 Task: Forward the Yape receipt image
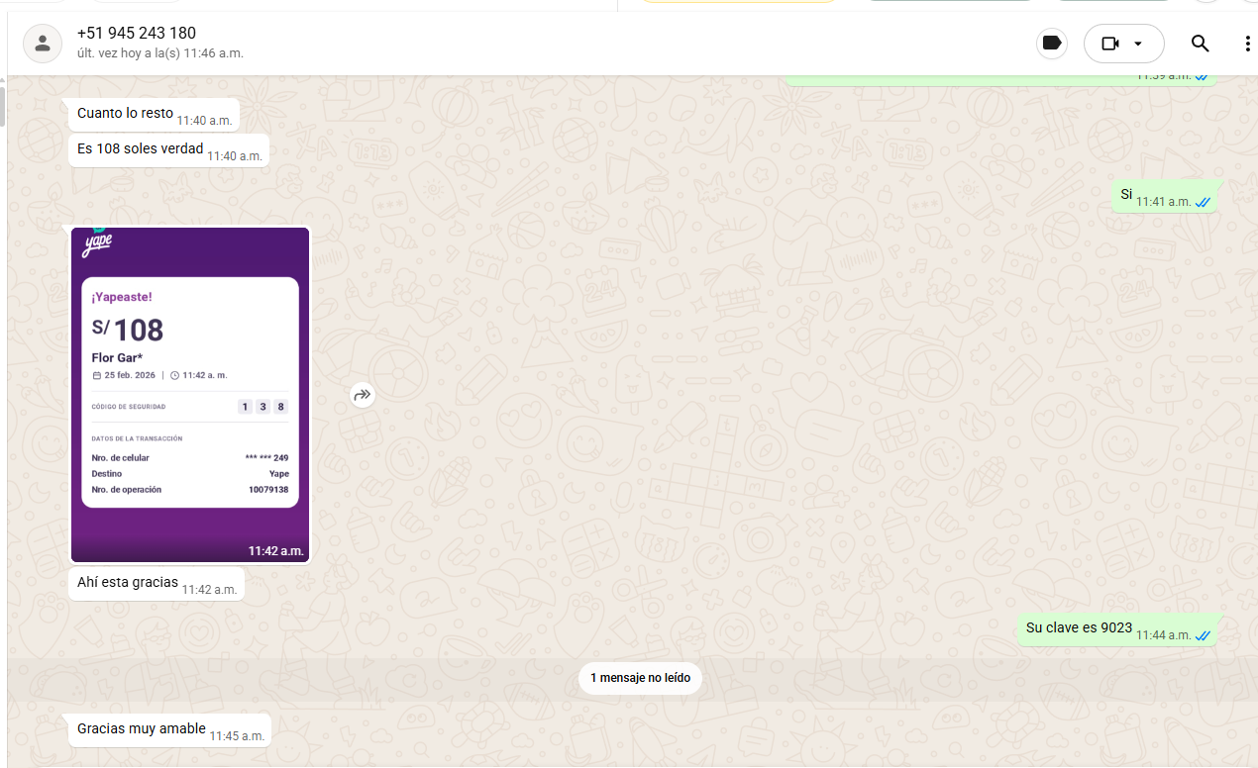point(363,395)
